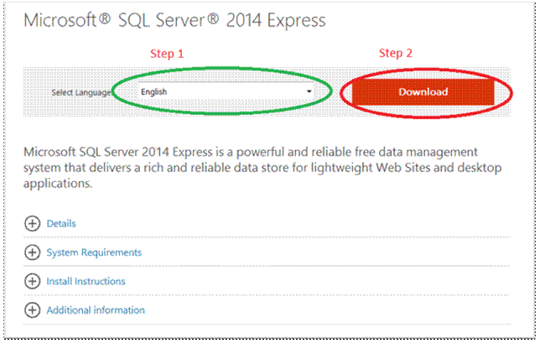Click the red Step 1 label
Image resolution: width=540 pixels, height=343 pixels.
pos(166,54)
